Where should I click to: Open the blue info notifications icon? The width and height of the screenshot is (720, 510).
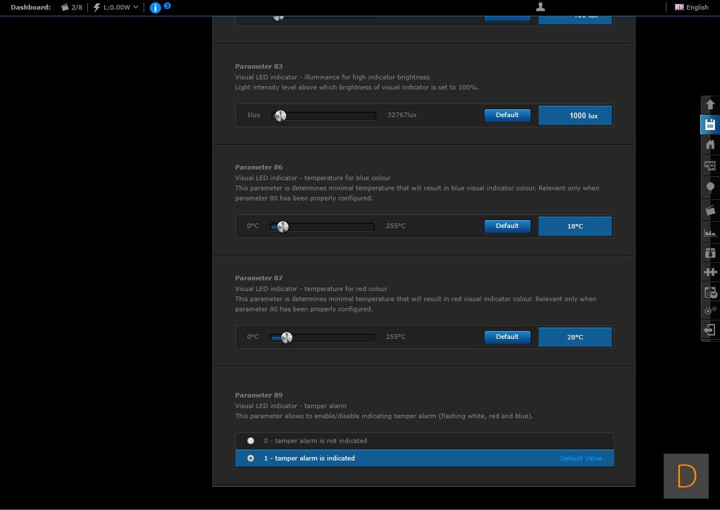tap(155, 8)
